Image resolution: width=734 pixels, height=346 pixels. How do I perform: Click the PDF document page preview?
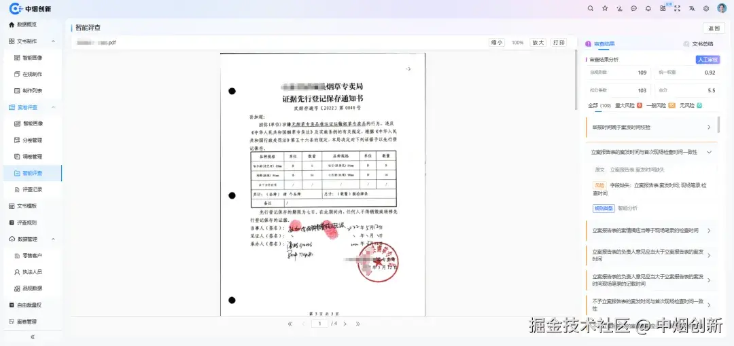[x=323, y=185]
